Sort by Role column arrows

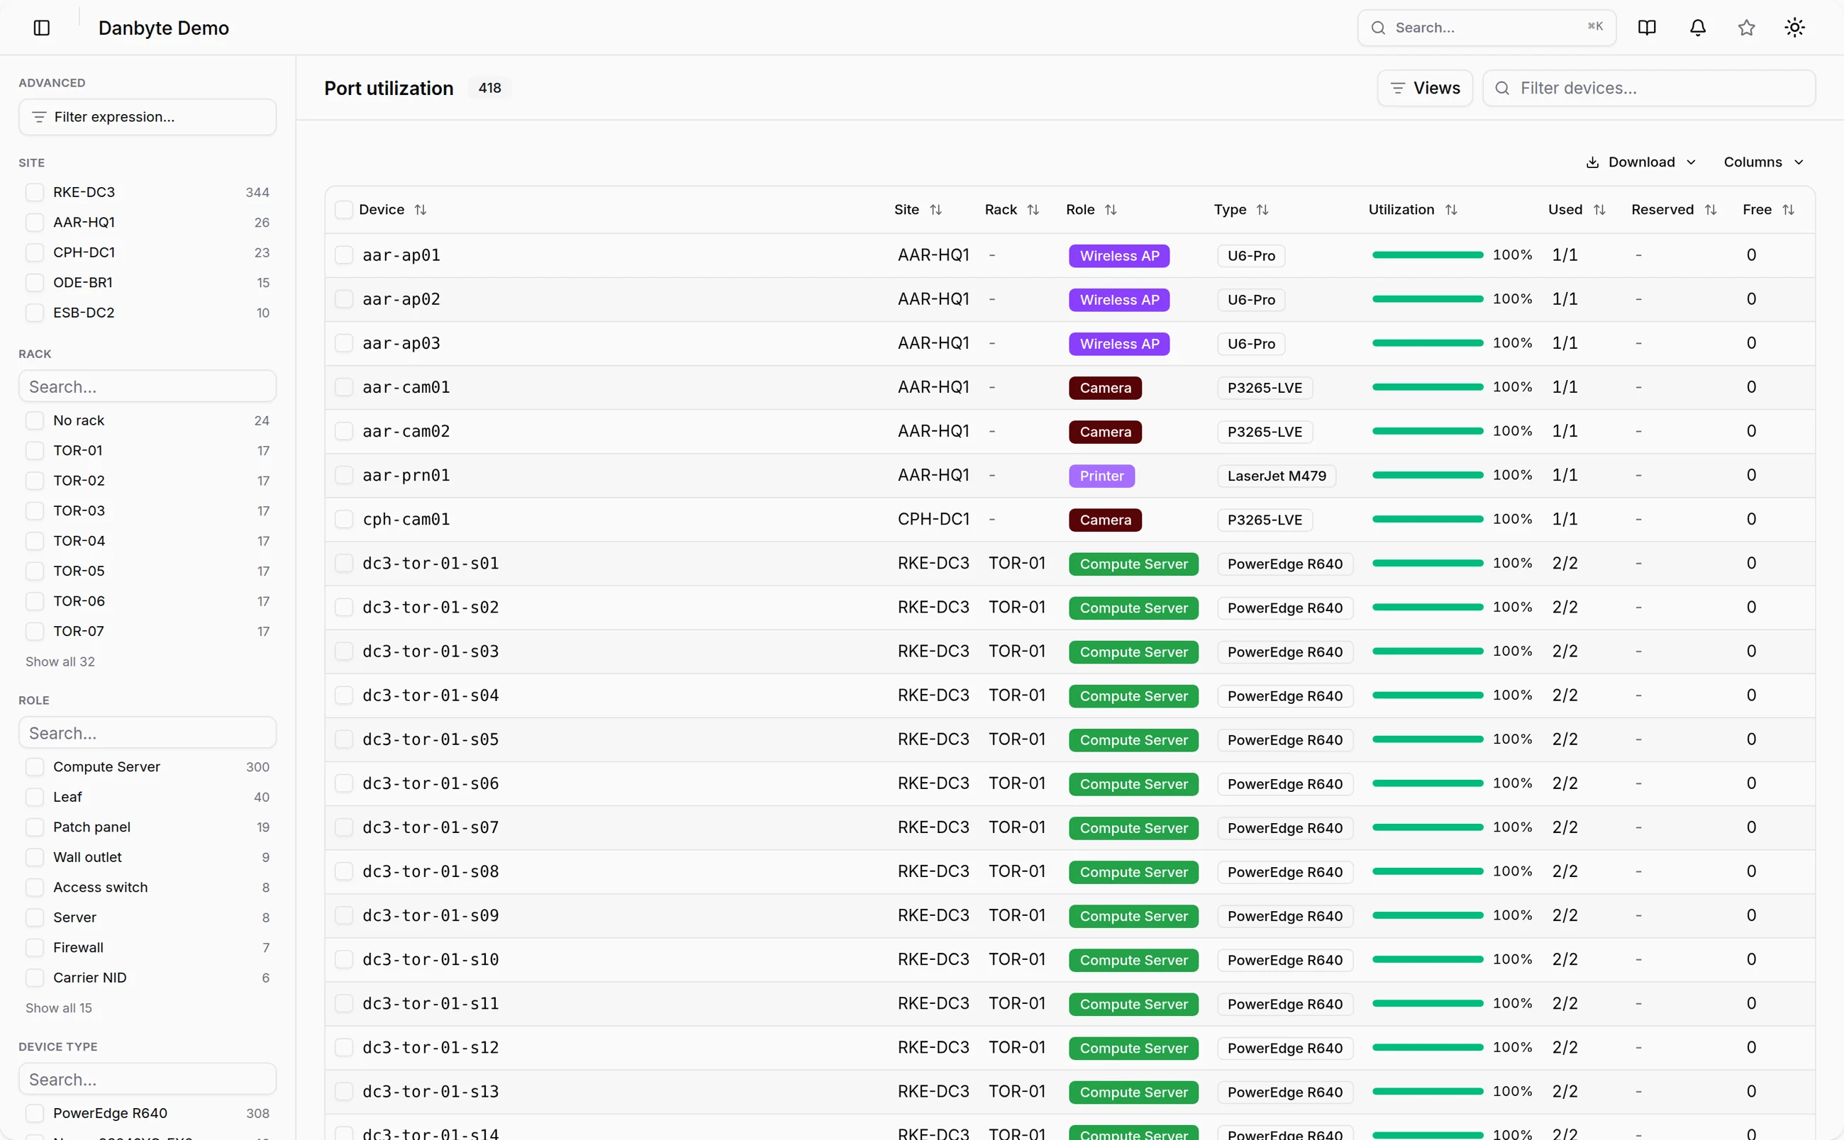pos(1110,210)
